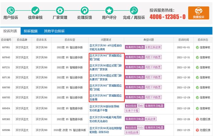Click the date 2021-12-28
The height and width of the screenshot is (136, 213).
[x=183, y=108]
